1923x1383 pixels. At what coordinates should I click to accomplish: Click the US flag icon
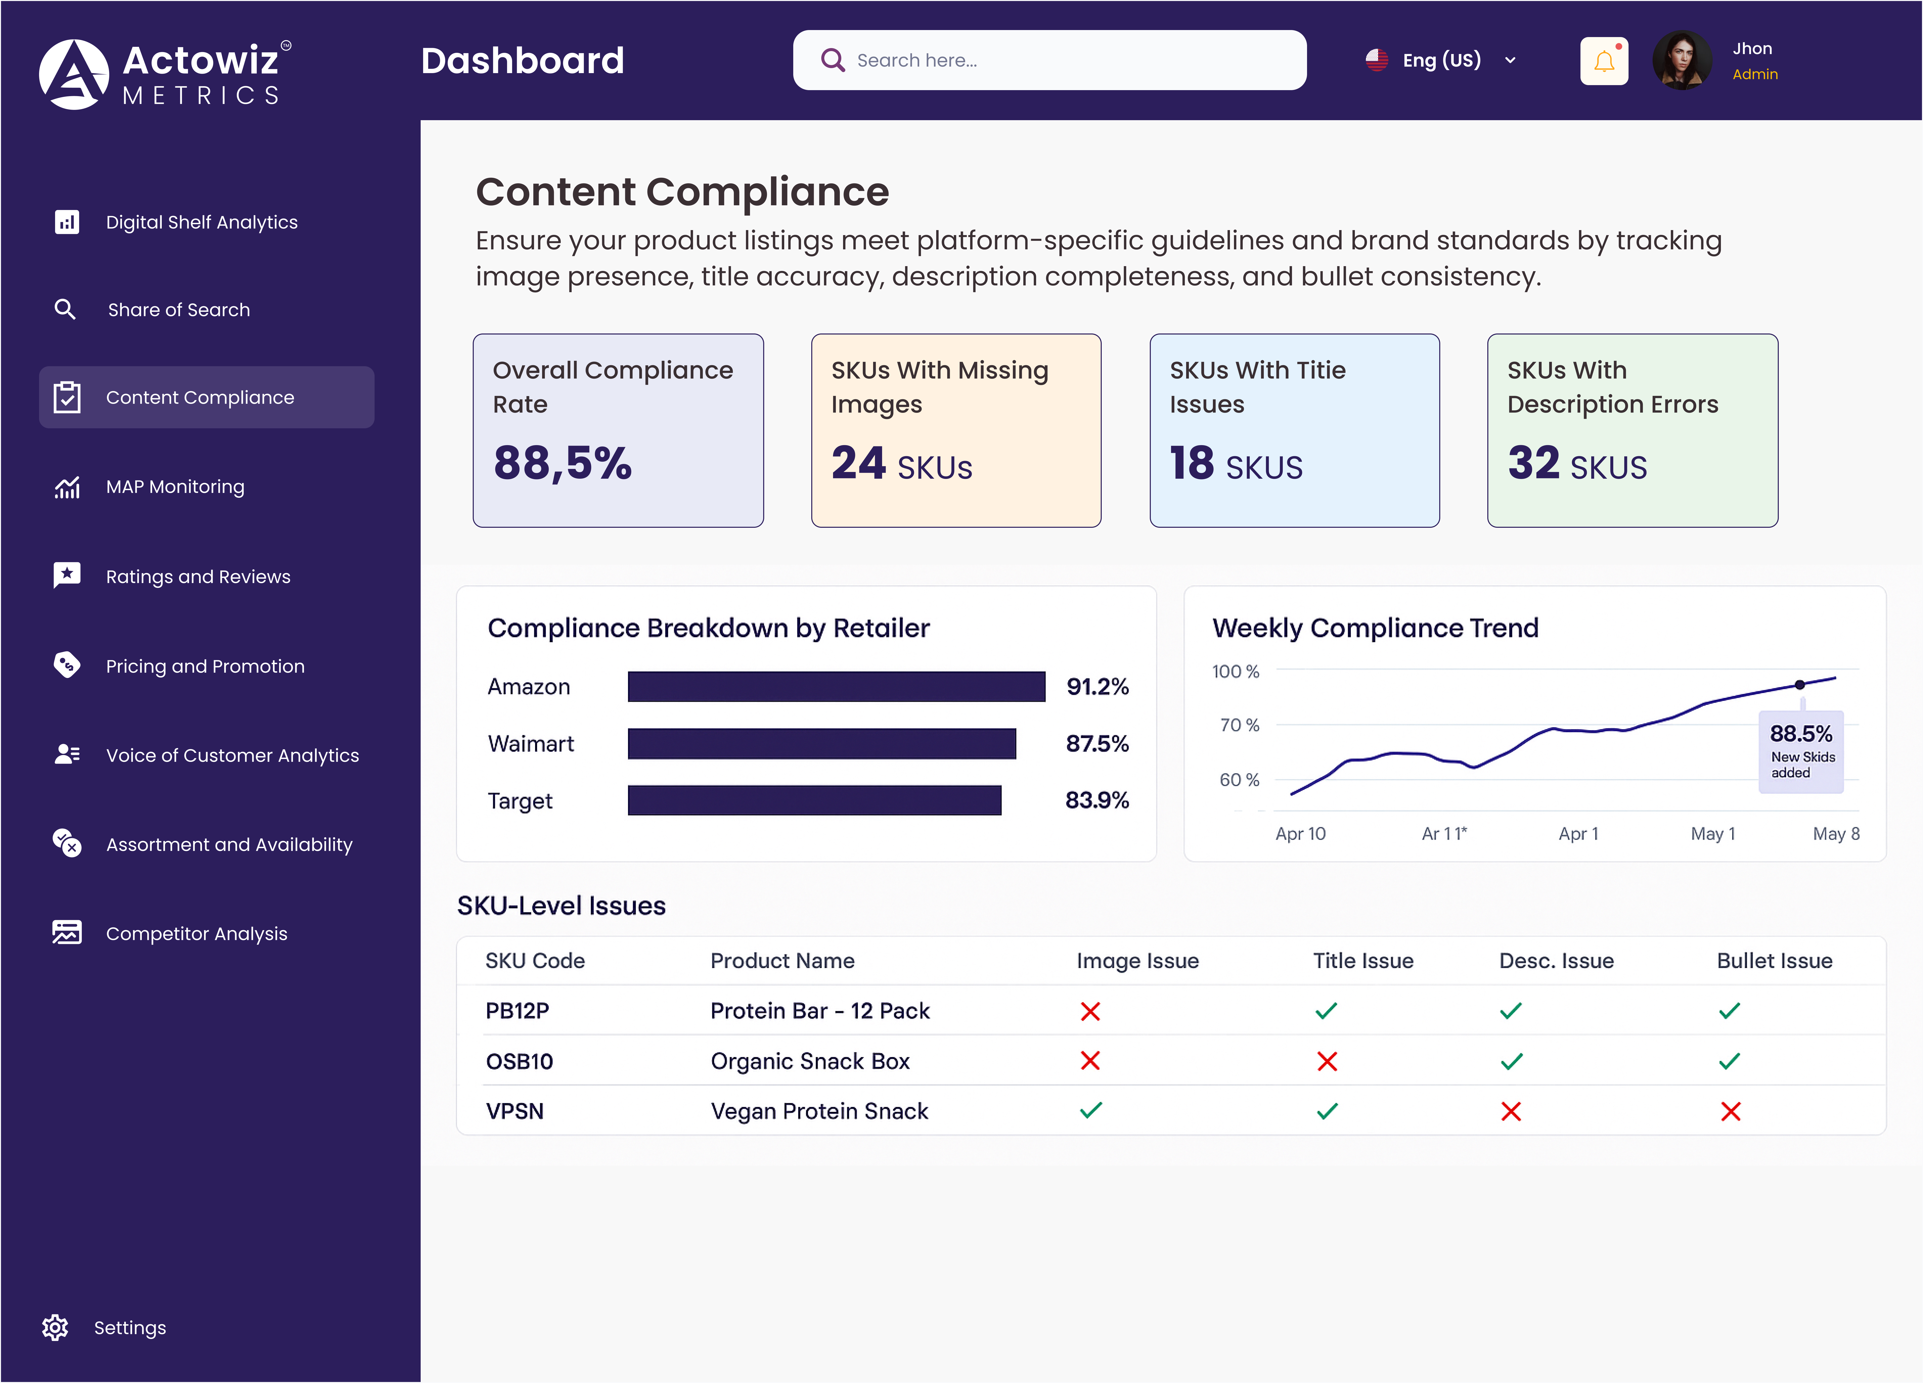tap(1377, 60)
